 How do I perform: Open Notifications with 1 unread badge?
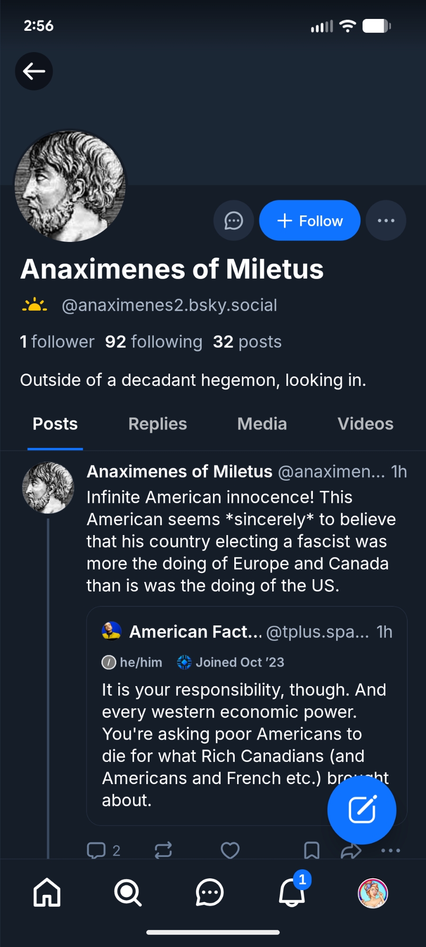click(x=292, y=893)
